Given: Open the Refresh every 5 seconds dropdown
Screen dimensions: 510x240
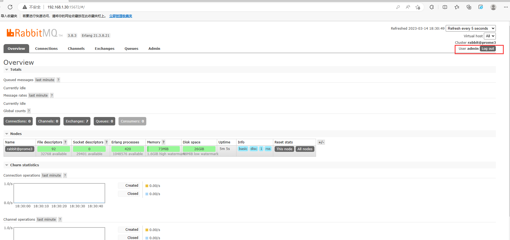Looking at the screenshot, I should coord(470,28).
